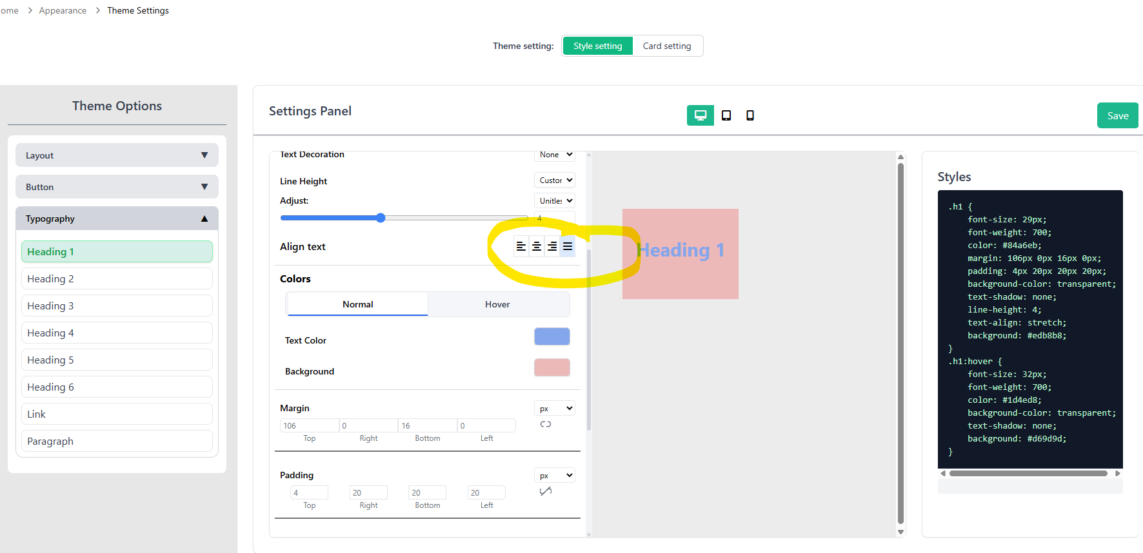Justify text alignment
Viewport: 1143px width, 553px height.
568,247
